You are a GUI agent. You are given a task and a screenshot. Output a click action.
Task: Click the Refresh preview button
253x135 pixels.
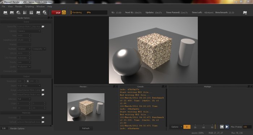click(86, 128)
